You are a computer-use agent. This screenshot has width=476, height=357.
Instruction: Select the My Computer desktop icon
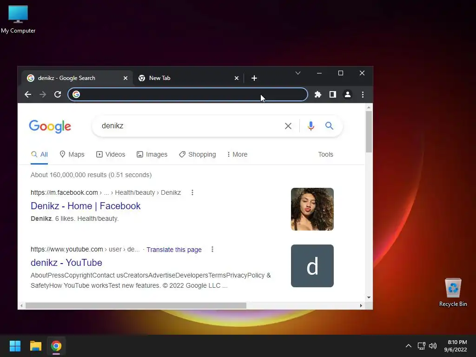pyautogui.click(x=18, y=19)
